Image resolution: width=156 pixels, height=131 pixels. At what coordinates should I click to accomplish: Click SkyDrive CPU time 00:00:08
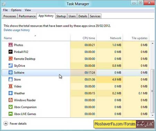click(90, 66)
